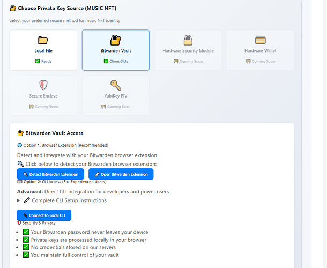The height and width of the screenshot is (268, 327).
Task: Click the Secure Enclave card
Action: [43, 95]
